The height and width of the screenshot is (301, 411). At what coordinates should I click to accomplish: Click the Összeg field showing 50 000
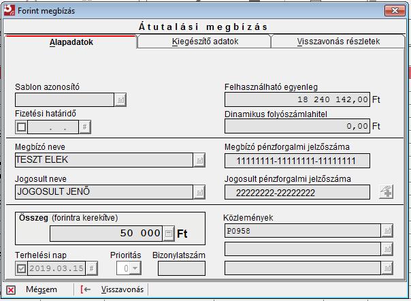point(106,234)
